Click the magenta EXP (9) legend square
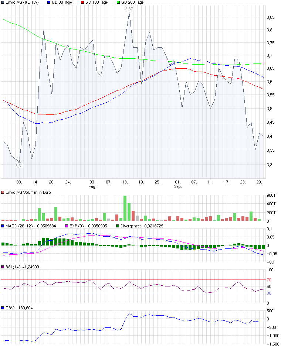 click(67, 226)
